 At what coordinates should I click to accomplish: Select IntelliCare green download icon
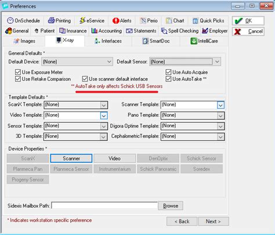194,41
